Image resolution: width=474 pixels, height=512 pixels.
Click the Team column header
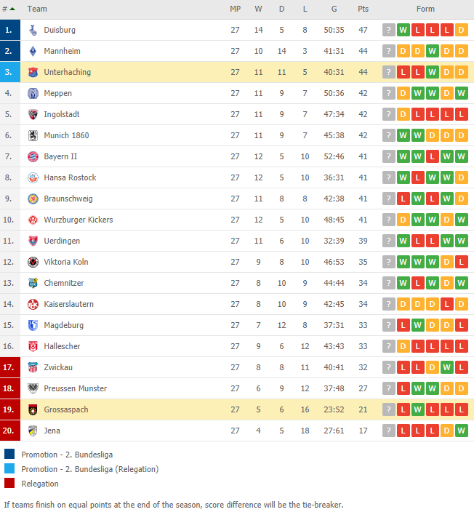click(37, 9)
